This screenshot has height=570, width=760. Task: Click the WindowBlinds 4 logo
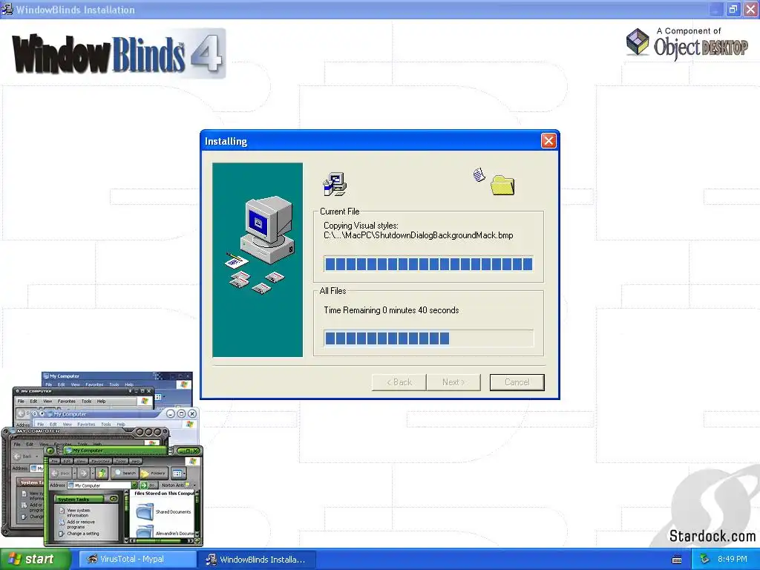click(x=119, y=53)
